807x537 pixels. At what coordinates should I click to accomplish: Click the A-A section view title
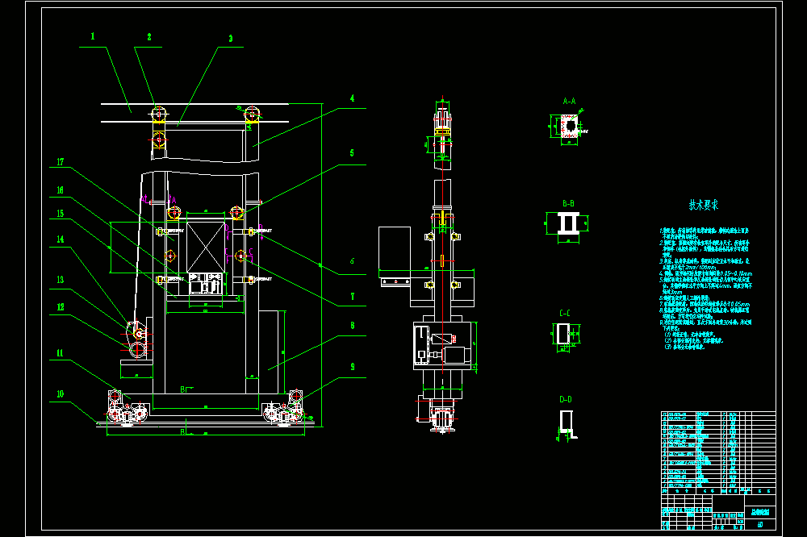569,102
